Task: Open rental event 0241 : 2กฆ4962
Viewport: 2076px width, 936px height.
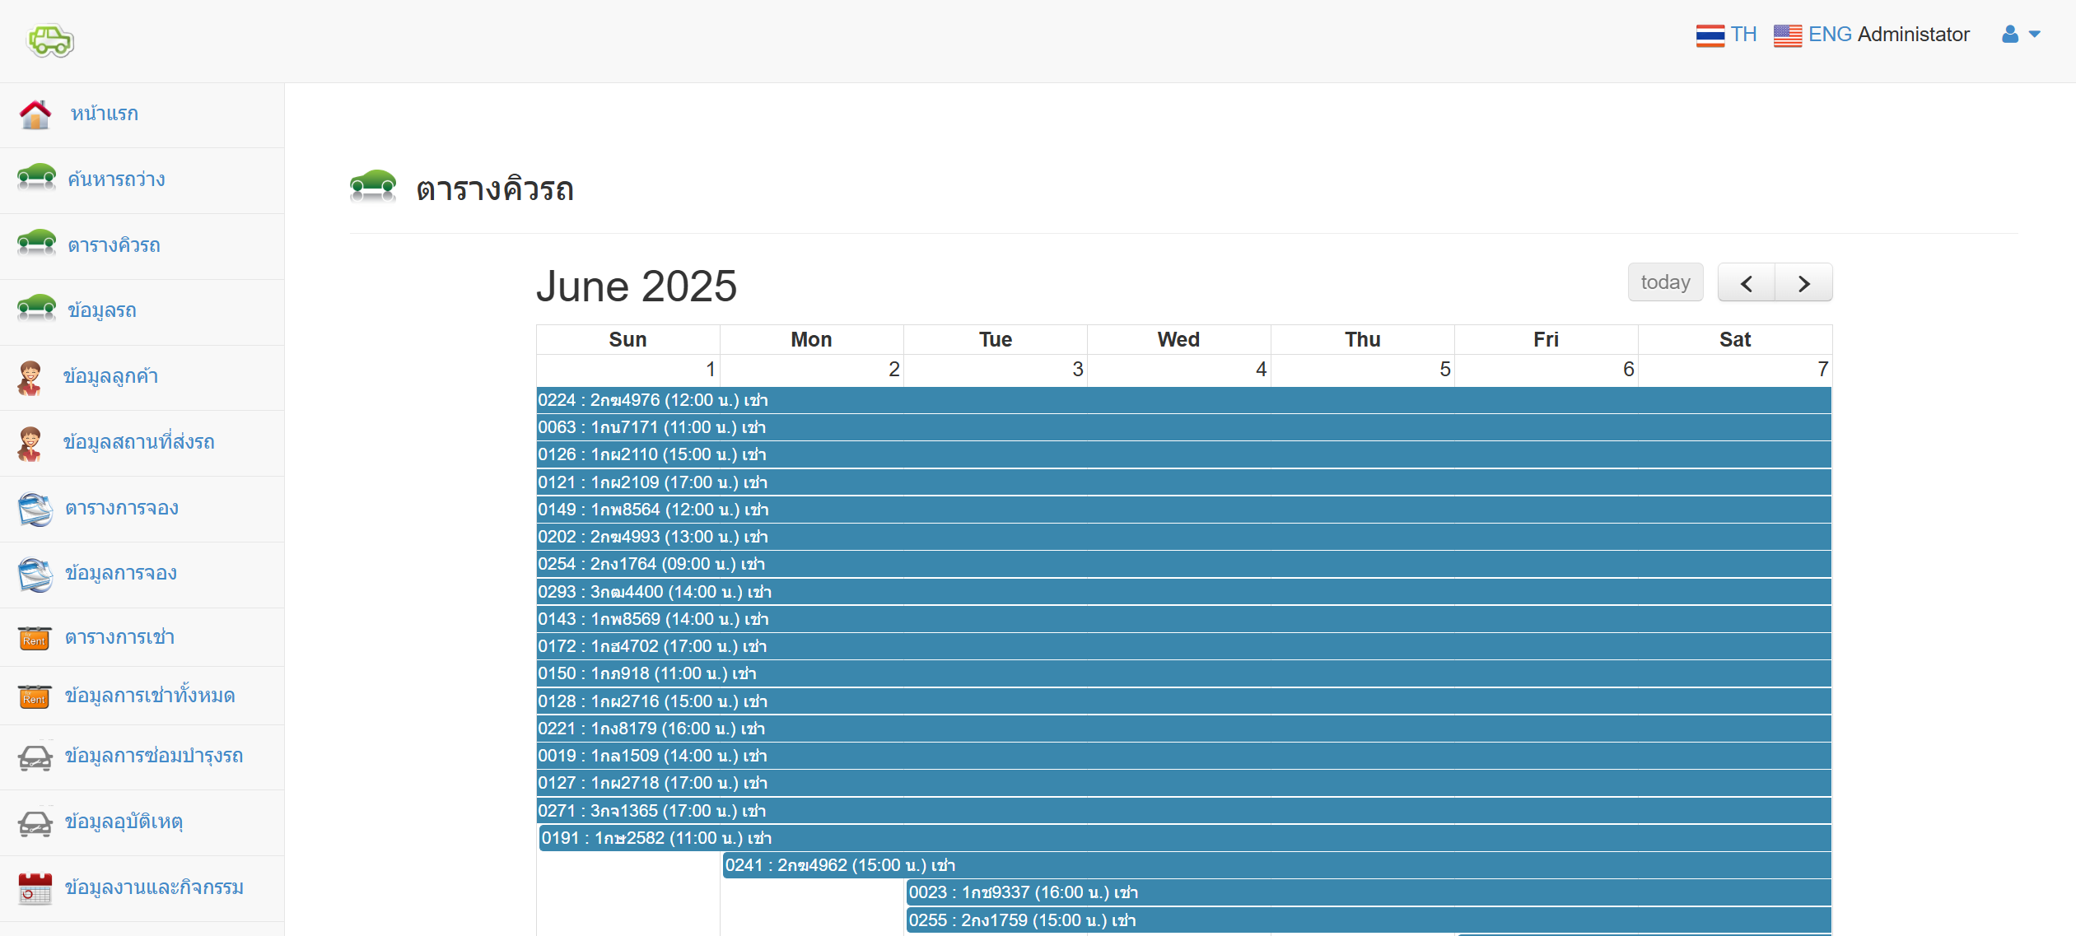Action: [x=1277, y=865]
